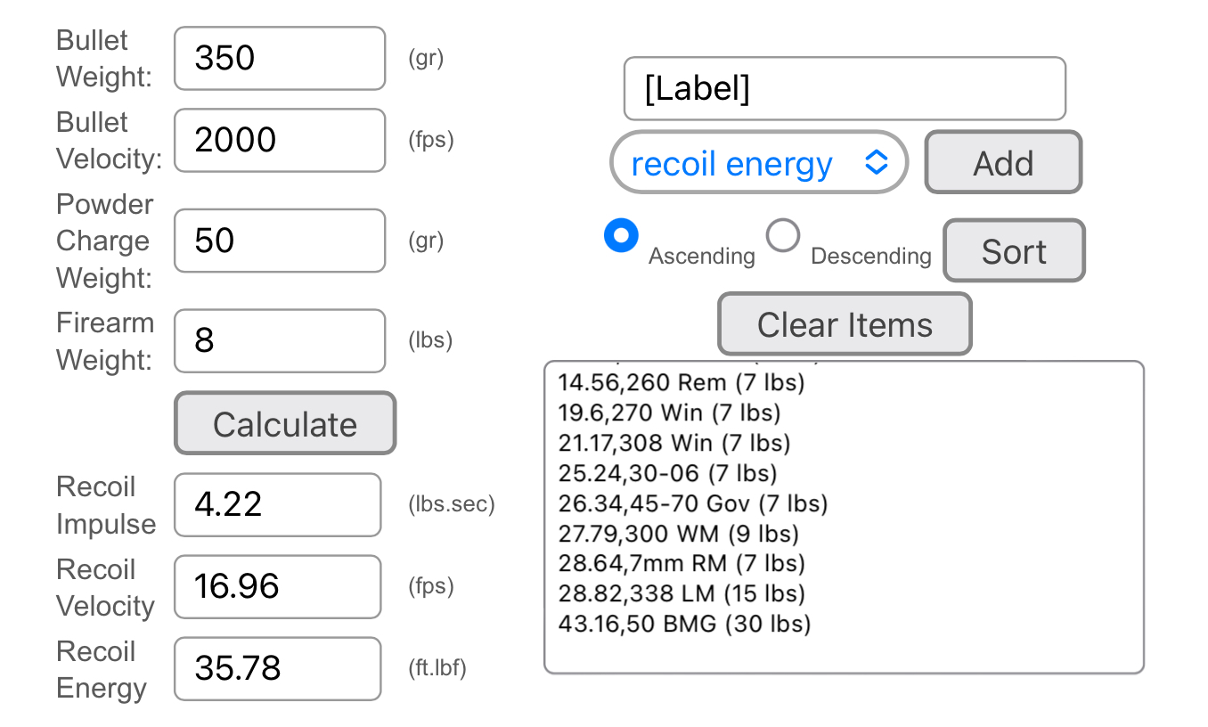Click the 'Recoil Impulse' label
Image resolution: width=1208 pixels, height=727 pixels.
tap(105, 505)
